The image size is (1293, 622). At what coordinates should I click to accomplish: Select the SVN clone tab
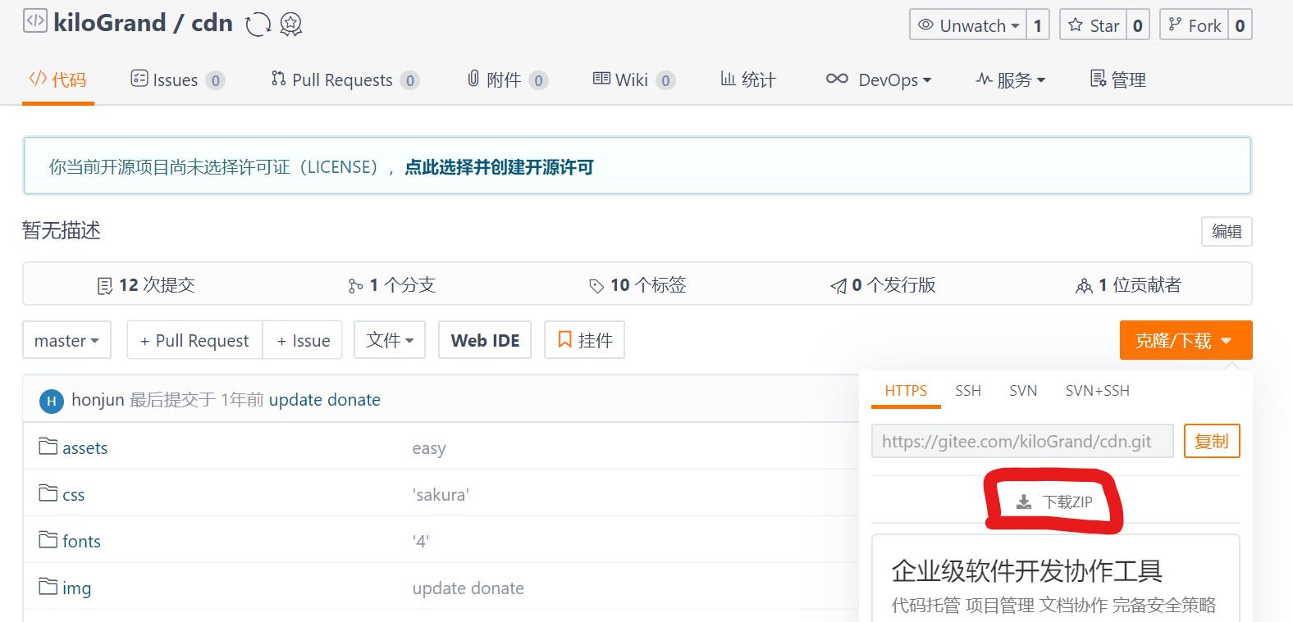1023,391
